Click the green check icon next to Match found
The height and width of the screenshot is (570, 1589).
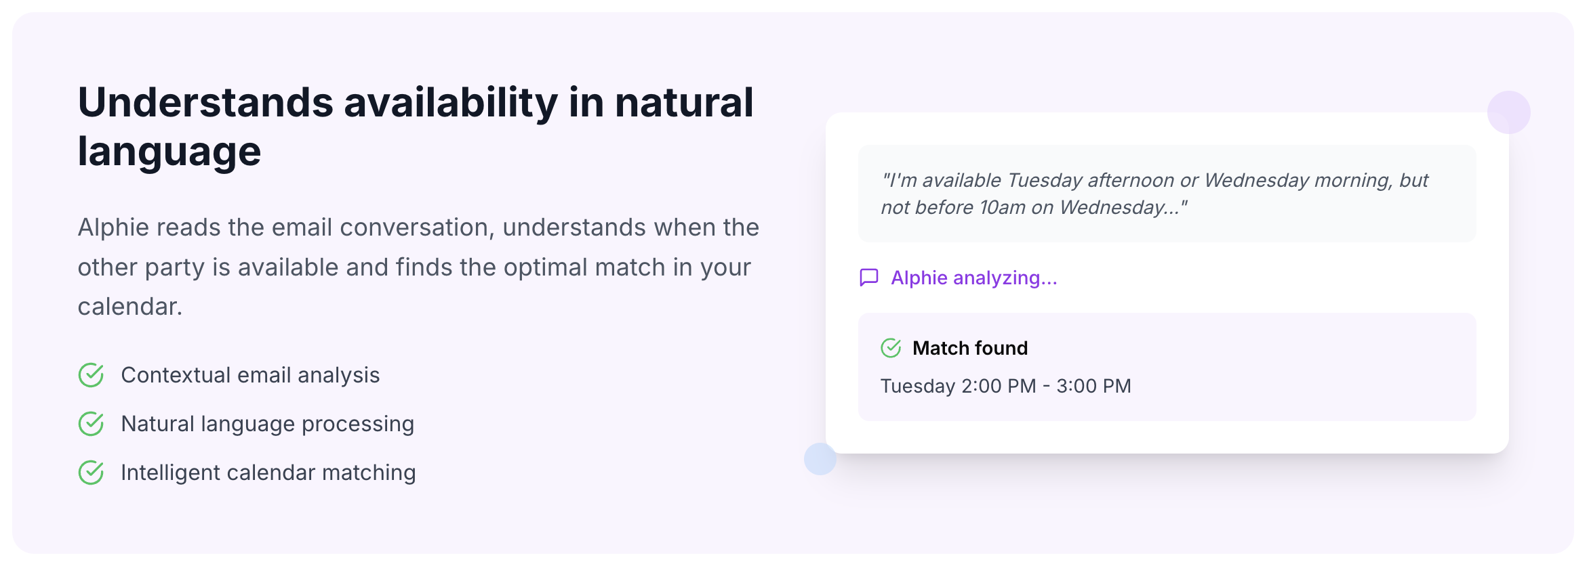tap(891, 348)
